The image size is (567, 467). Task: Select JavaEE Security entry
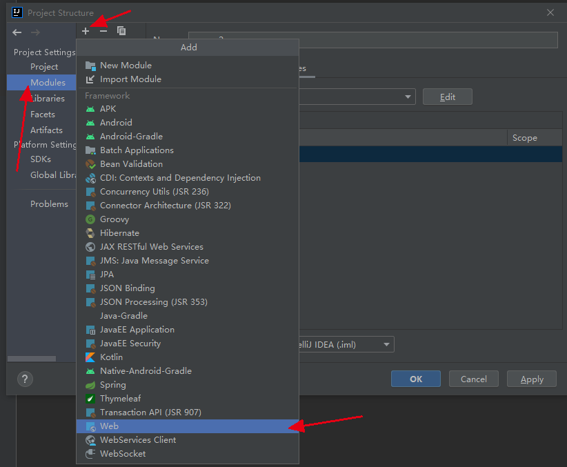[x=188, y=344]
